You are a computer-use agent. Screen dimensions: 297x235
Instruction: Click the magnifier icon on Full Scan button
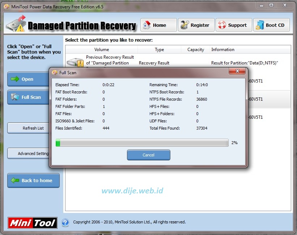[x=15, y=97]
